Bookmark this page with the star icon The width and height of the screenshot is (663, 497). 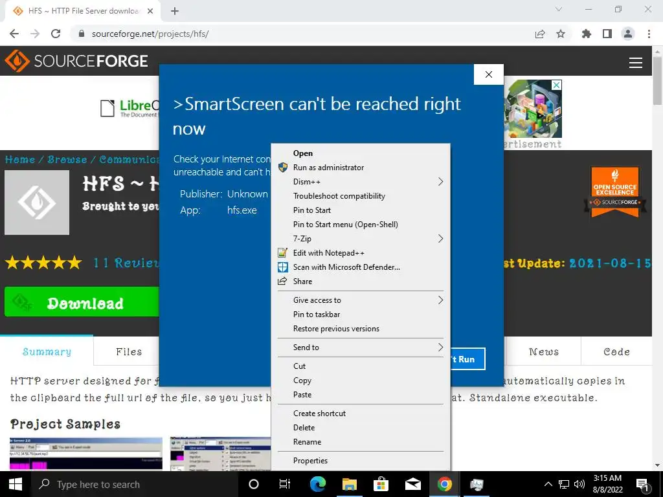coord(561,34)
